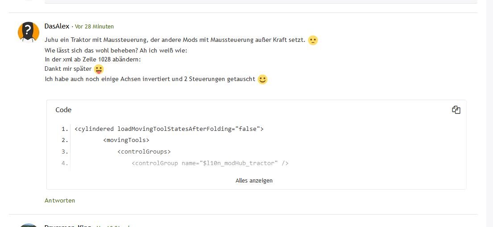493x227 pixels.
Task: Click code line number 3
Action: (x=65, y=152)
